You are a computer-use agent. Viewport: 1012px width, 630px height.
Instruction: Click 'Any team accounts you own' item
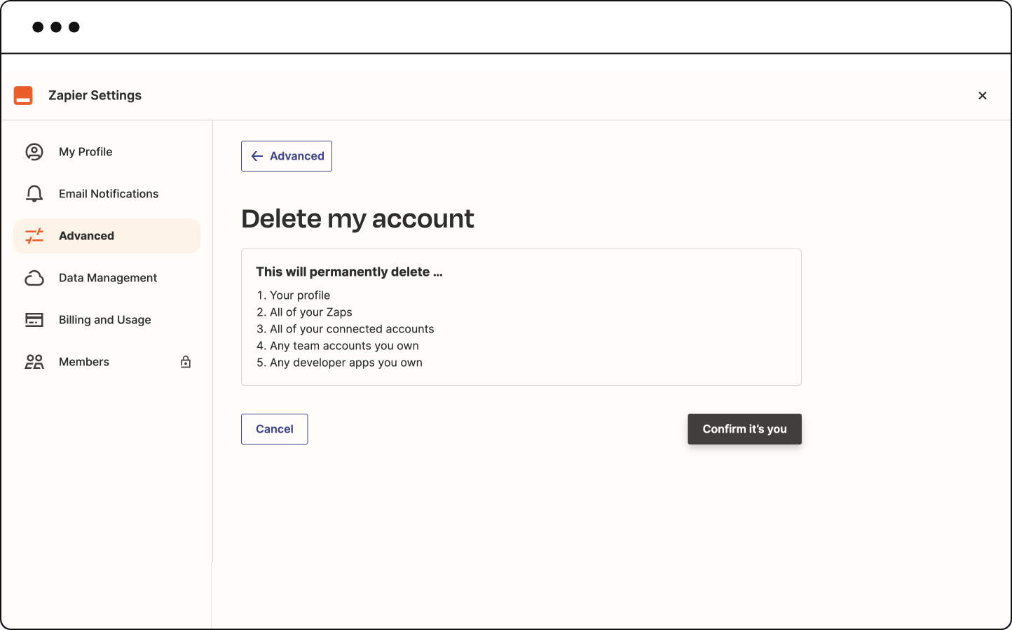(338, 346)
